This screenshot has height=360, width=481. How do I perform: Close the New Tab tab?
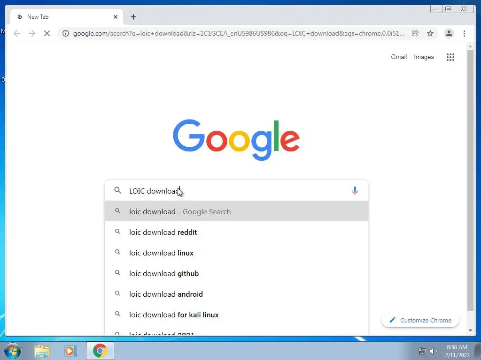(116, 17)
